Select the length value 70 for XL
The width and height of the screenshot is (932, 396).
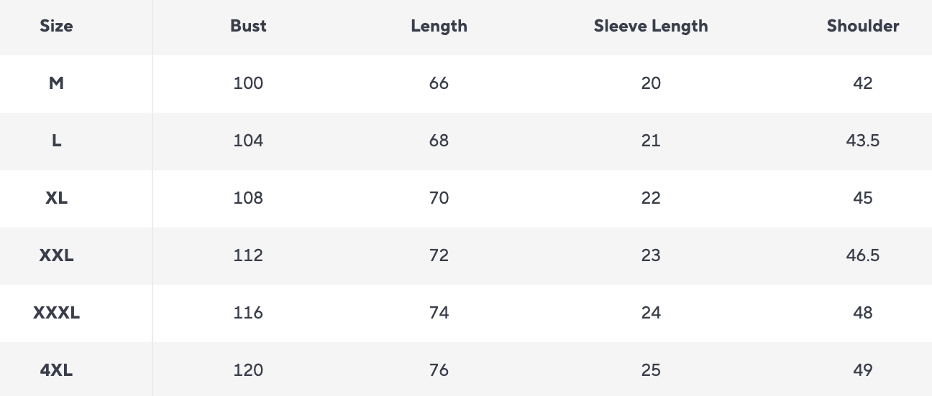click(x=439, y=198)
